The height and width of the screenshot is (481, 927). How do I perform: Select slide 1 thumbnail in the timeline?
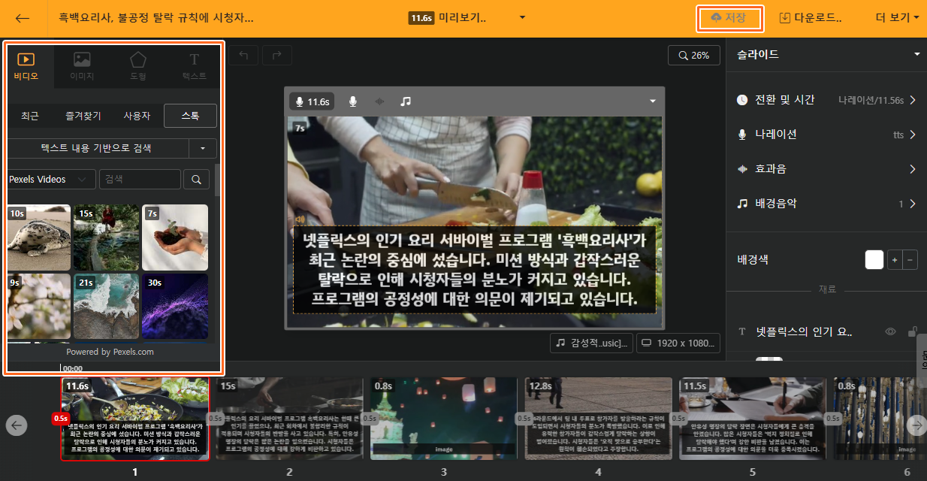(x=135, y=419)
